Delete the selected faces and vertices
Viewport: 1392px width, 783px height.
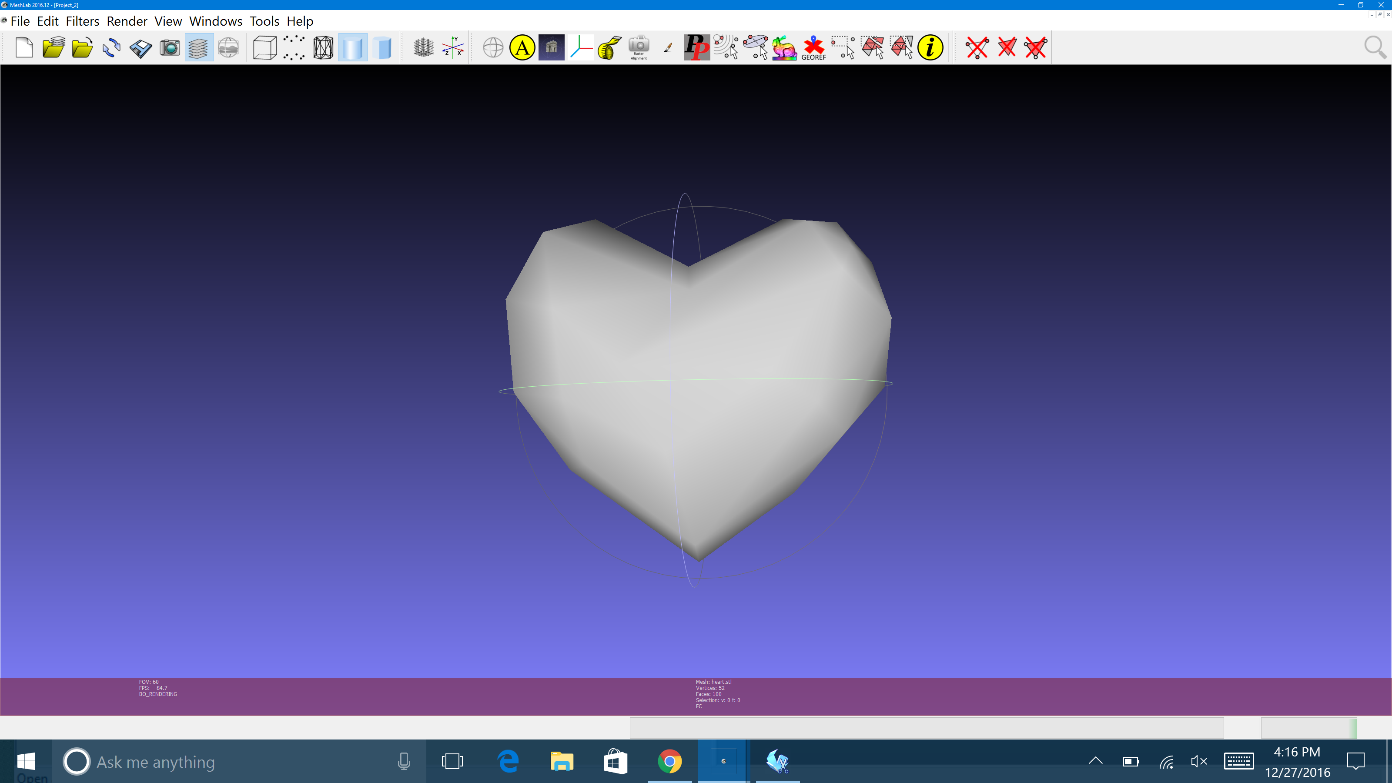1036,47
